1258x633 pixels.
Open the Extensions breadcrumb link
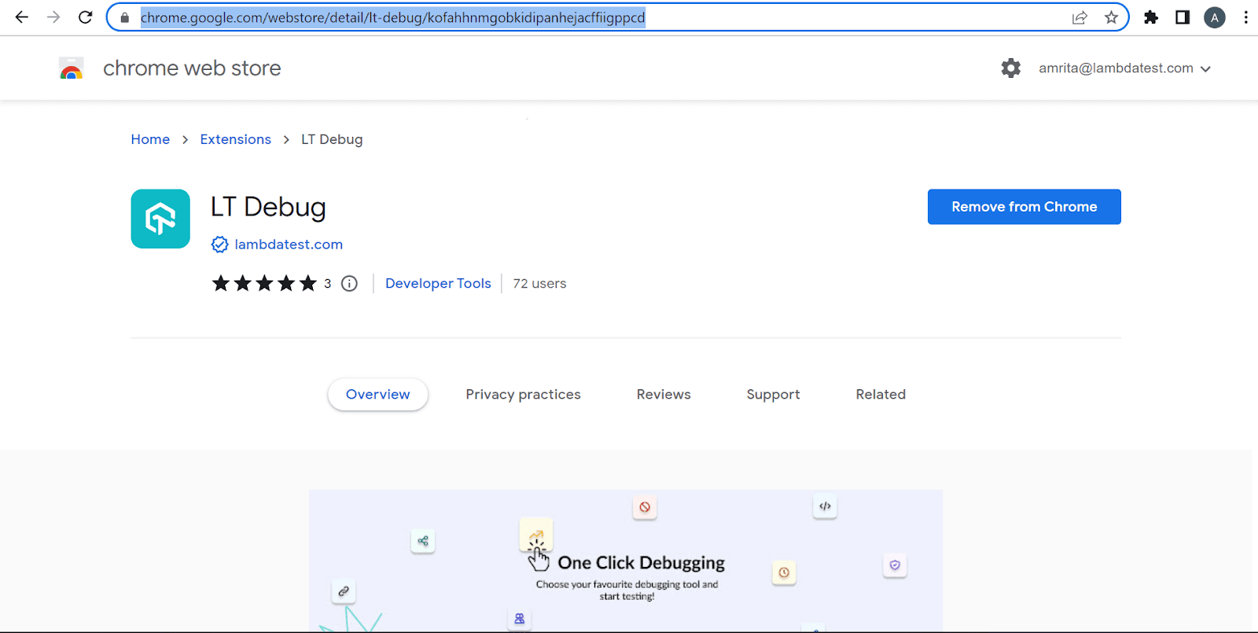[x=235, y=139]
